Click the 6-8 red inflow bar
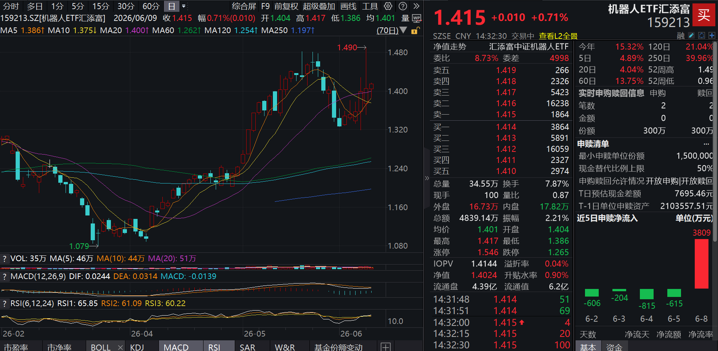The width and height of the screenshot is (718, 351). tap(702, 263)
